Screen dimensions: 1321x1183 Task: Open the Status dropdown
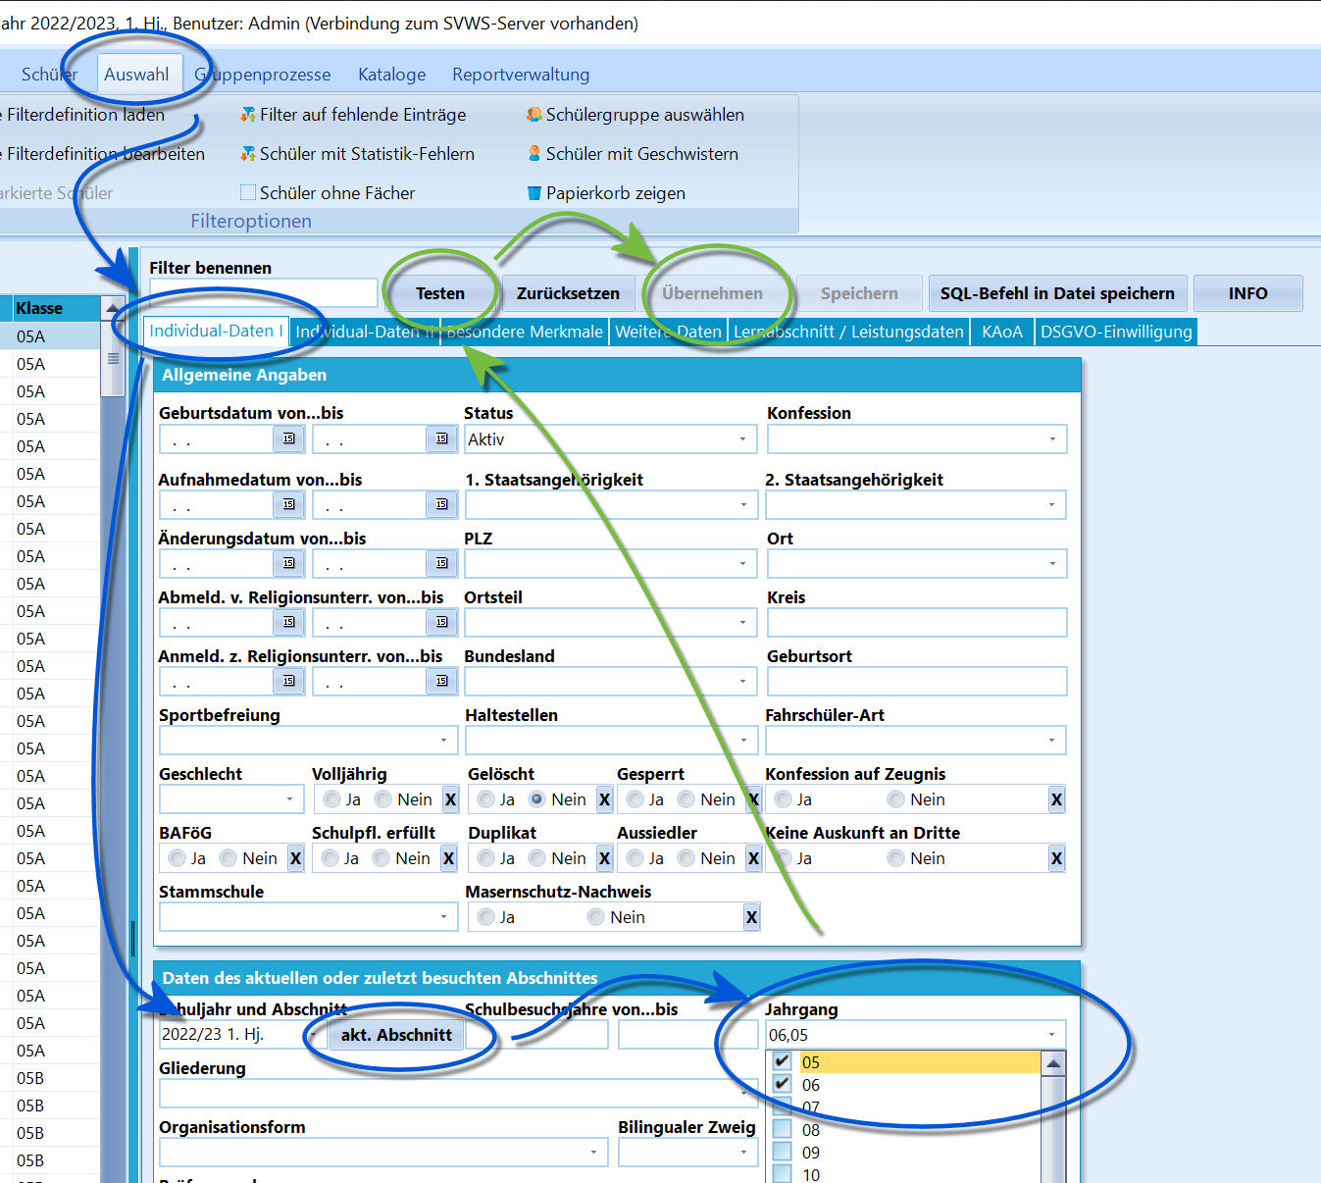click(x=742, y=439)
